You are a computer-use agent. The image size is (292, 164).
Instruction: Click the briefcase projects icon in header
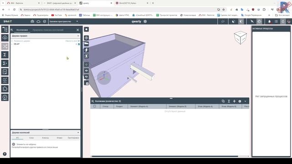tap(32, 21)
